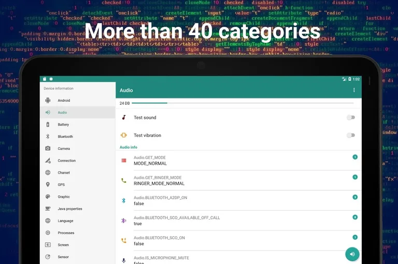Click the Test sound label

click(145, 117)
